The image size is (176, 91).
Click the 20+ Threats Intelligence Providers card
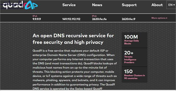coord(134,57)
